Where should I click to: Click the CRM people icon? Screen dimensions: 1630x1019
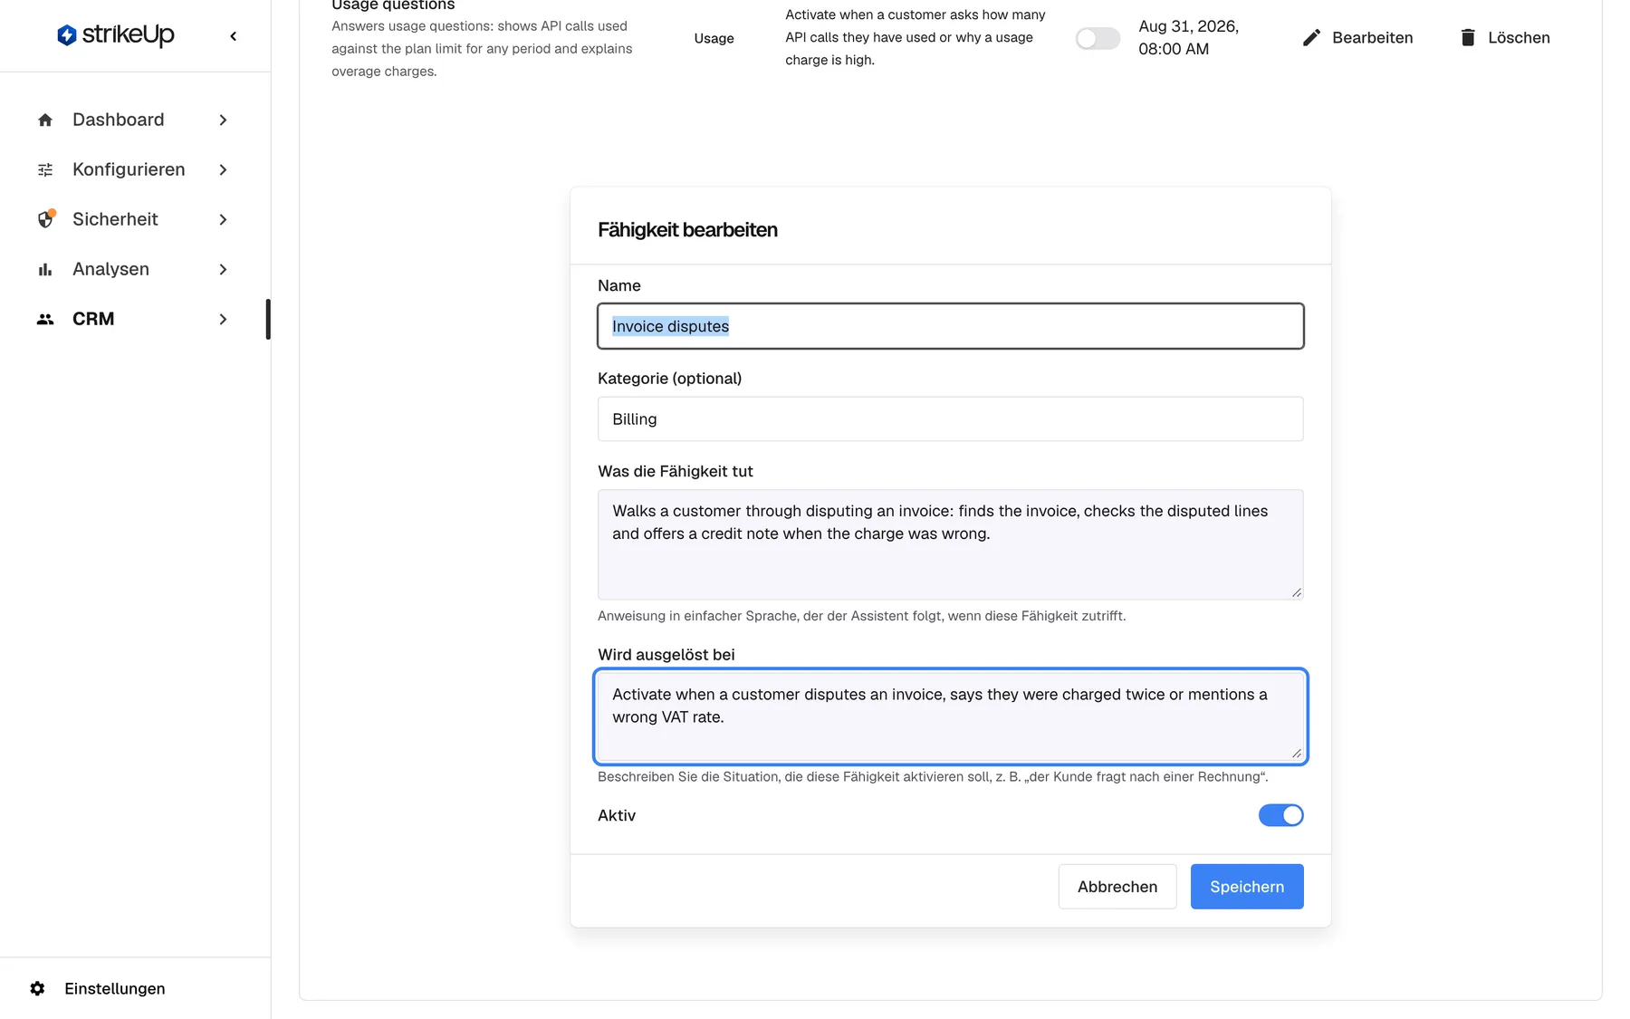click(45, 319)
